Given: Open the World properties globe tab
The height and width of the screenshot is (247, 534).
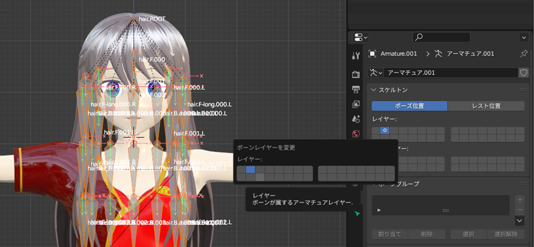Looking at the screenshot, I should 356,133.
